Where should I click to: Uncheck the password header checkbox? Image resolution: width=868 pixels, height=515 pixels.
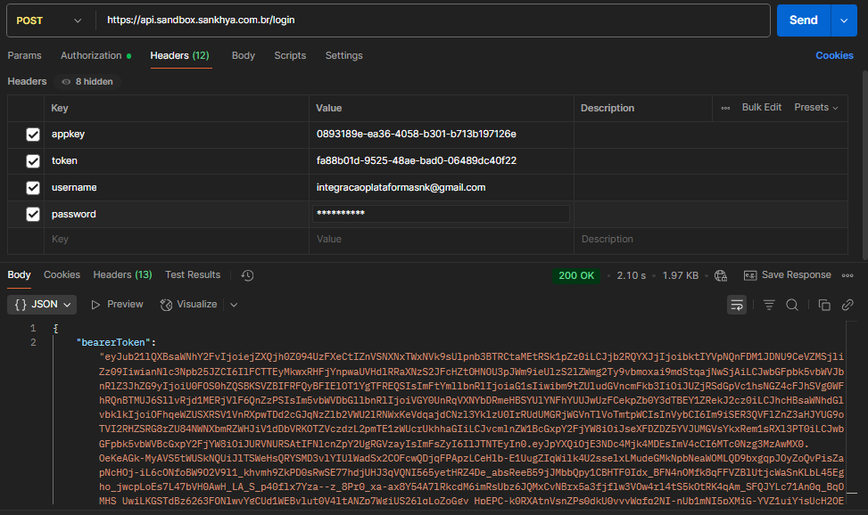[x=33, y=214]
